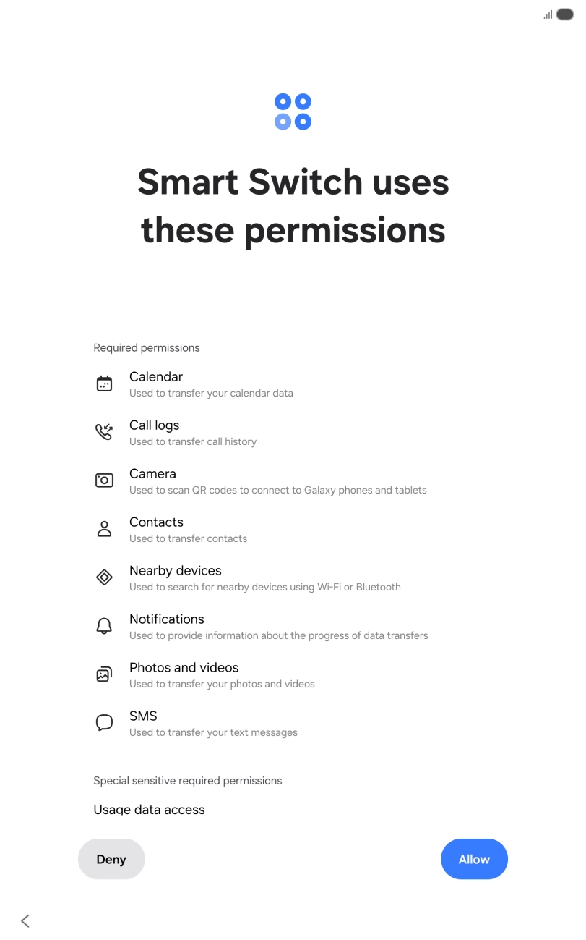Click the Camera permission icon
This screenshot has height=940, width=586.
[105, 480]
